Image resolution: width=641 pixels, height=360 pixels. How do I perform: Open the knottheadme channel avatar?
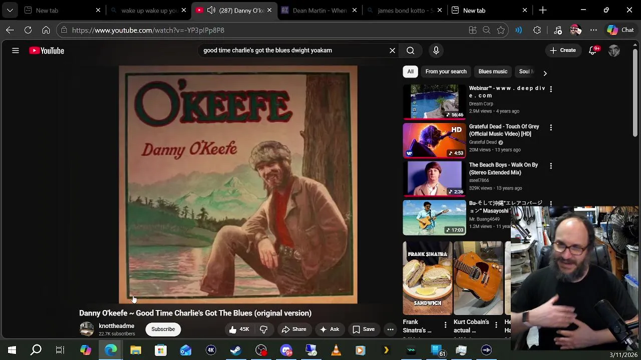87,329
